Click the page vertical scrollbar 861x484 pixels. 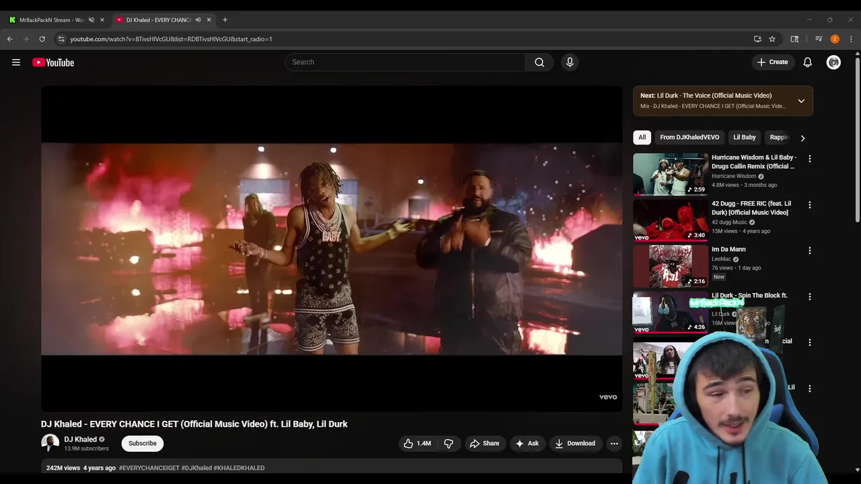click(857, 141)
